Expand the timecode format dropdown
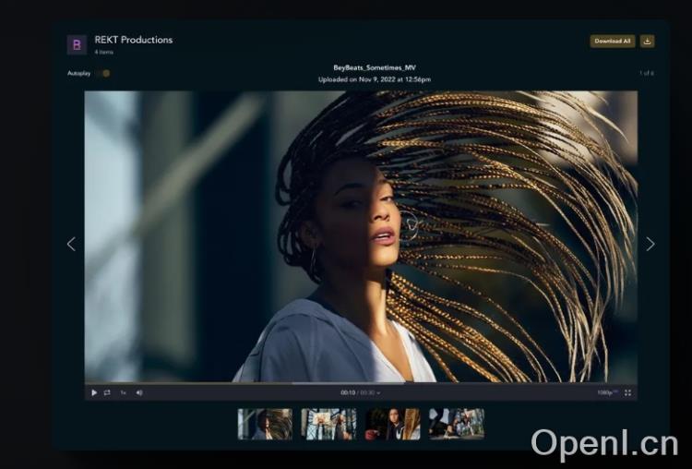 click(378, 392)
